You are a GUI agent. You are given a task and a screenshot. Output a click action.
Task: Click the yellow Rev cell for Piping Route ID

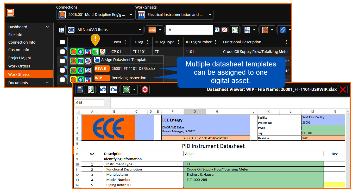point(335,185)
